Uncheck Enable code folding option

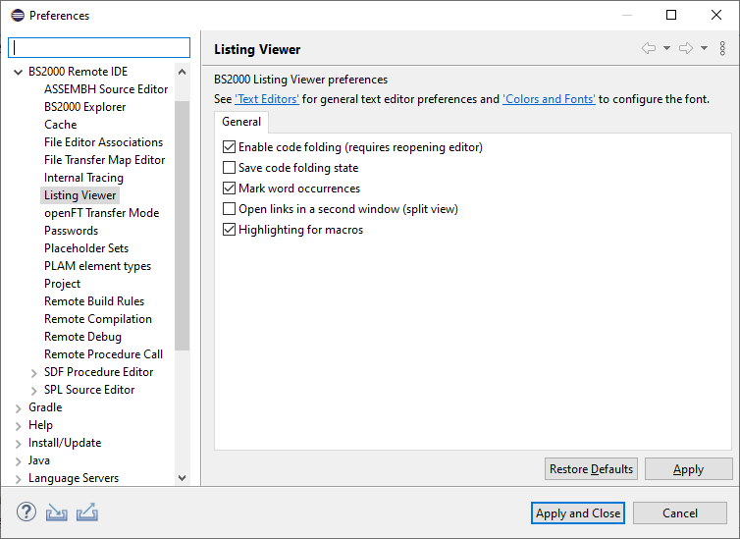coord(230,147)
